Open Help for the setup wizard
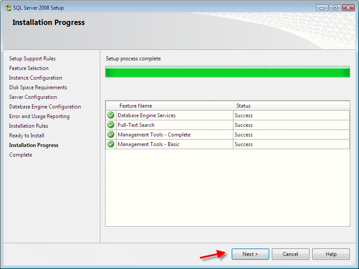Image resolution: width=359 pixels, height=269 pixels. click(x=331, y=254)
